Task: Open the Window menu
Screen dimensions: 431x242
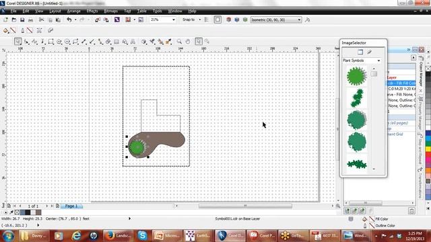Action: (175, 11)
